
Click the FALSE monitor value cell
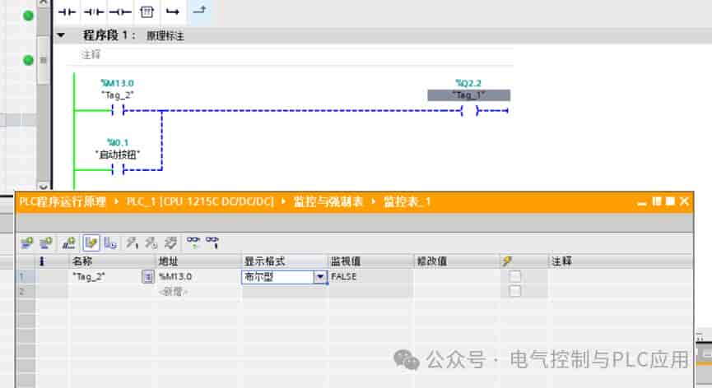coord(370,276)
